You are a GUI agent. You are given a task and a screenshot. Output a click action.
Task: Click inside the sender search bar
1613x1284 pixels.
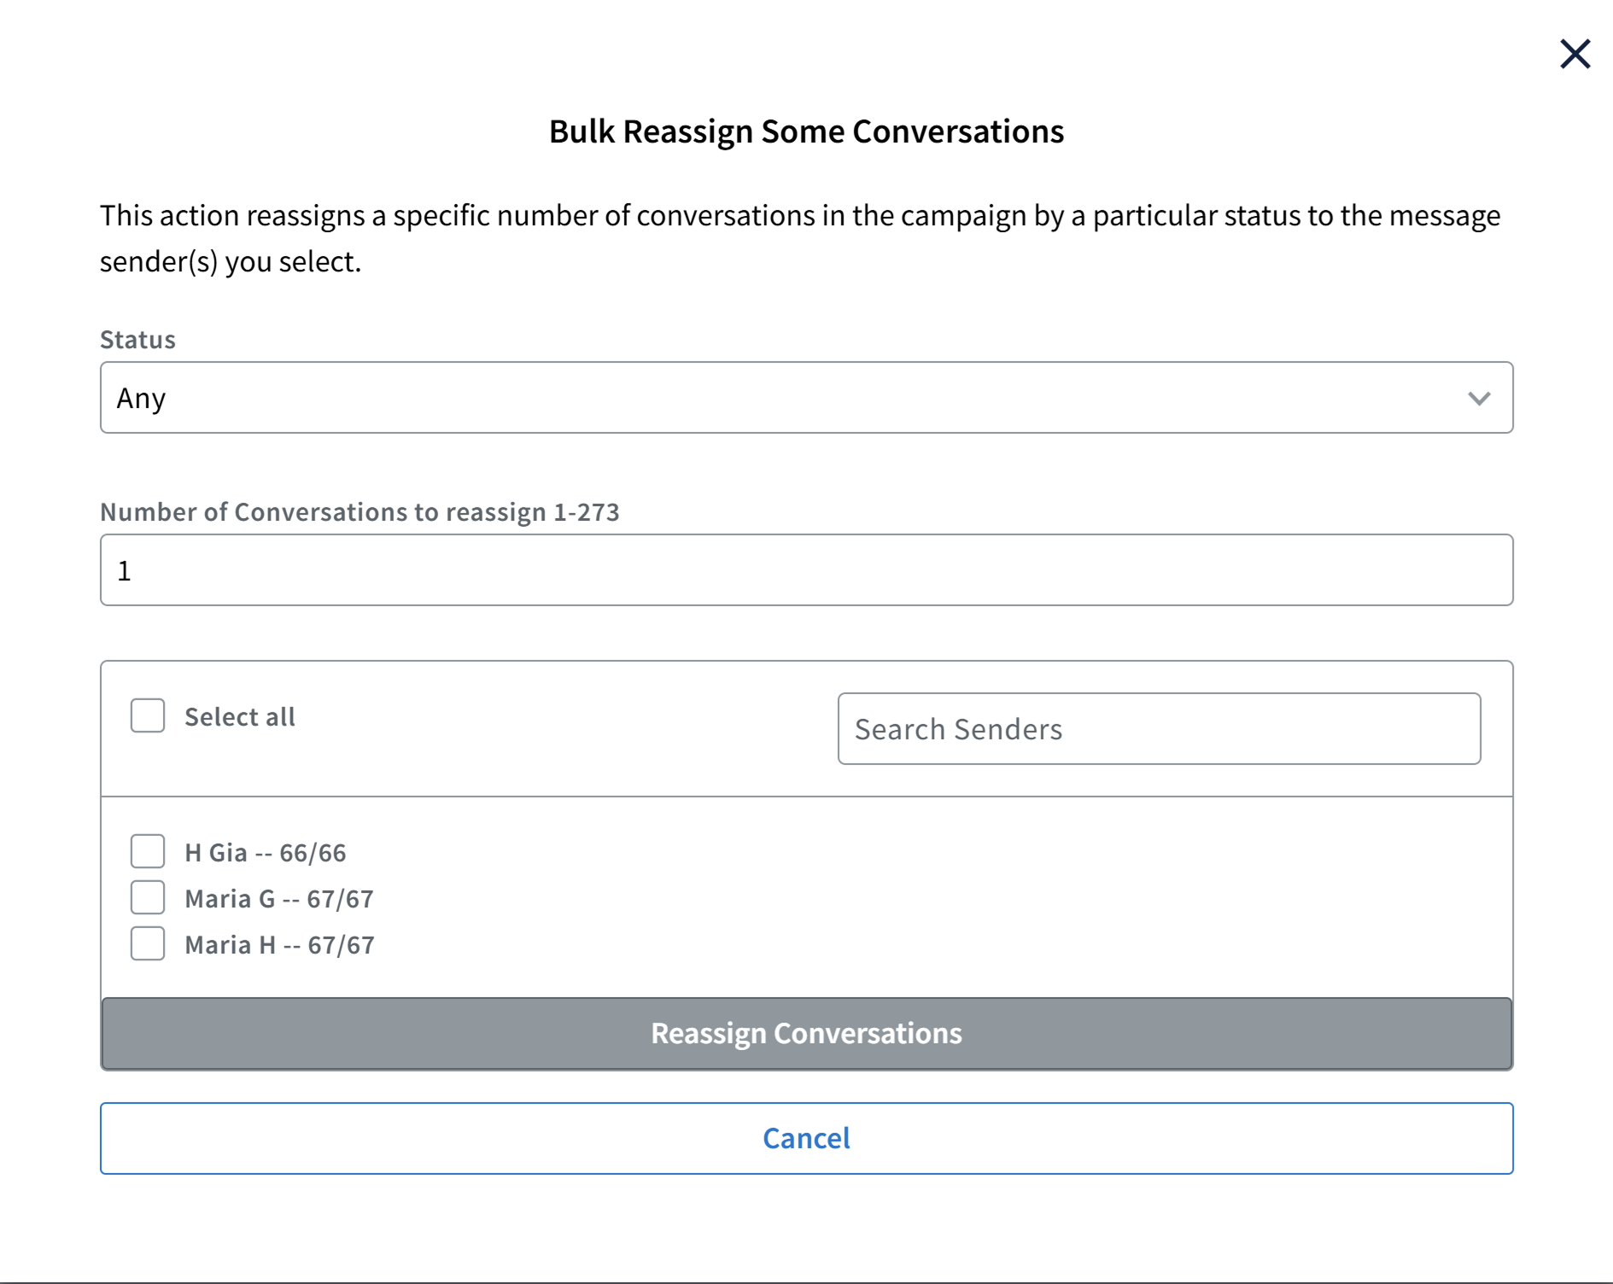1159,728
